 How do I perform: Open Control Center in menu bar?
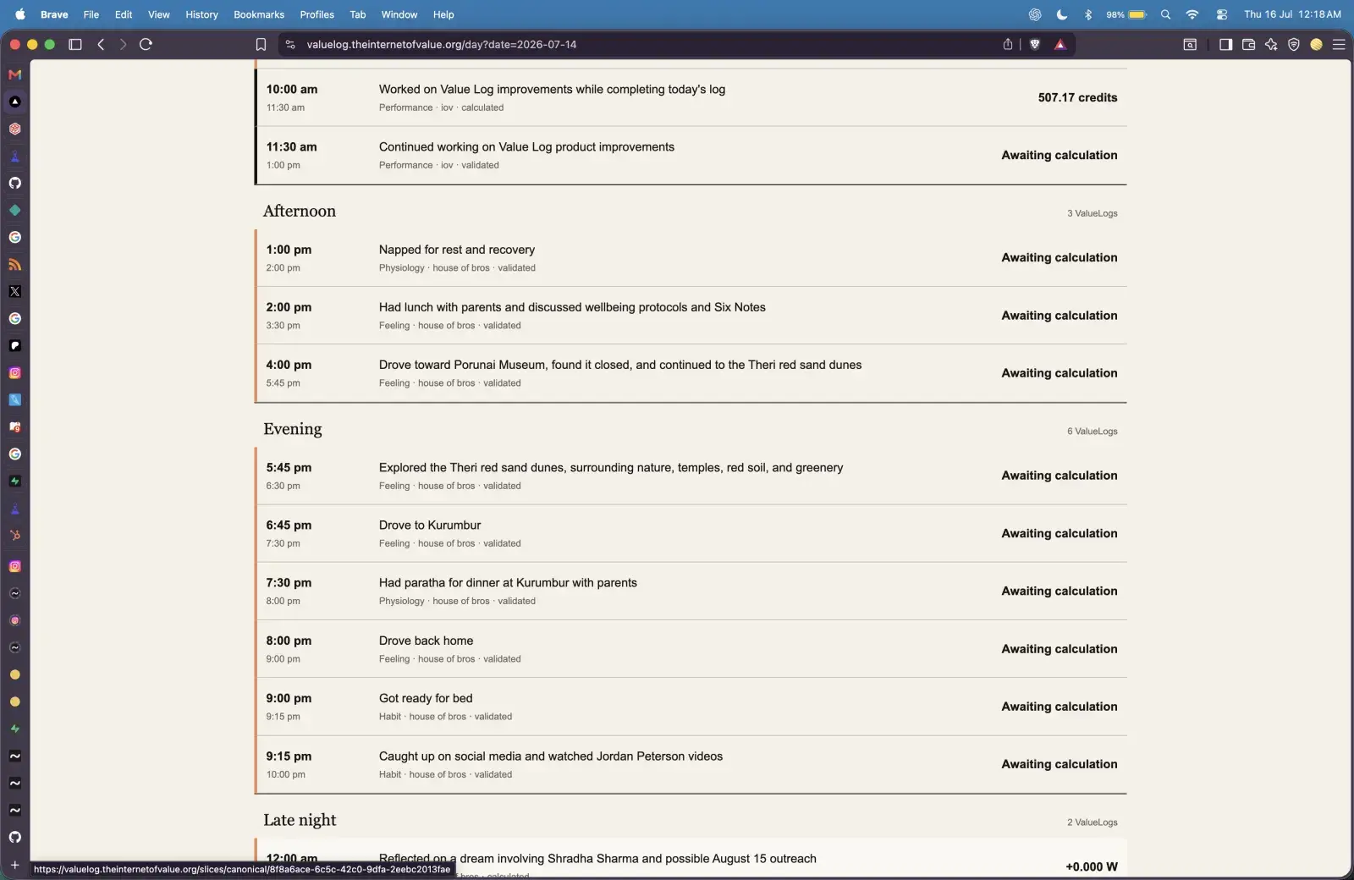[1221, 14]
